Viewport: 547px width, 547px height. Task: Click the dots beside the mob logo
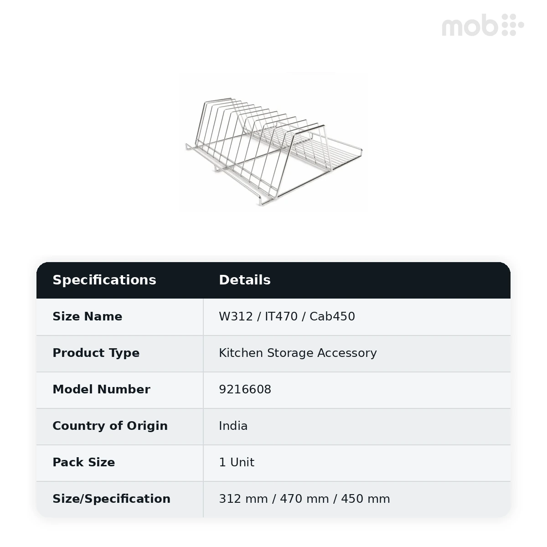[x=513, y=25]
